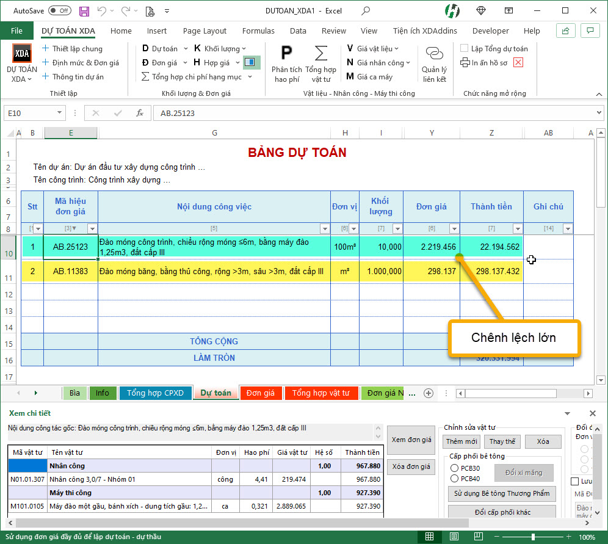Screen dimensions: 608x544
Task: Enable Lập Tổng dự toán checkbox
Action: point(465,49)
